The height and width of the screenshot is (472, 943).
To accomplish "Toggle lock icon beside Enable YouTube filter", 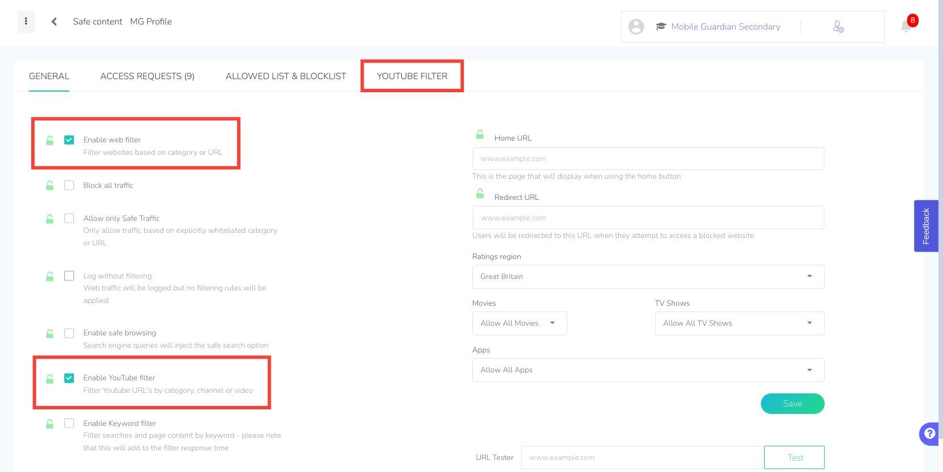I will click(50, 378).
